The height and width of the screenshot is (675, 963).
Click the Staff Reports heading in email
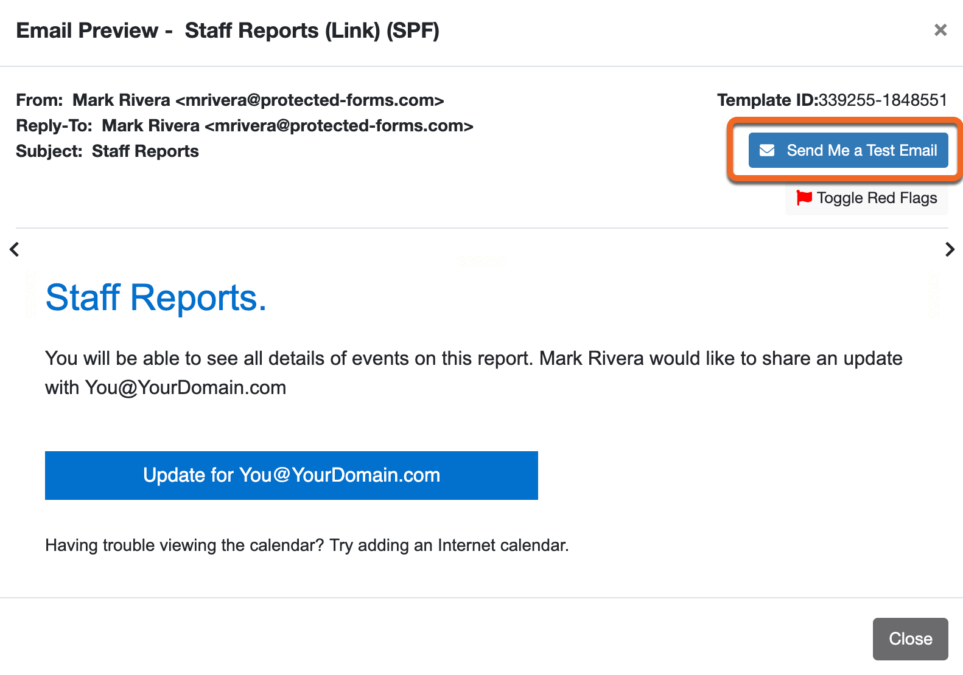[x=156, y=298]
